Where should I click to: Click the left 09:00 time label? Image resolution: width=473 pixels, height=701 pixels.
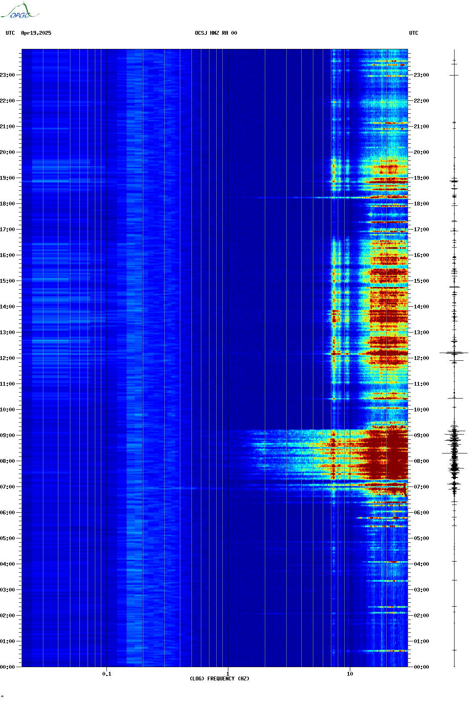[x=7, y=435]
